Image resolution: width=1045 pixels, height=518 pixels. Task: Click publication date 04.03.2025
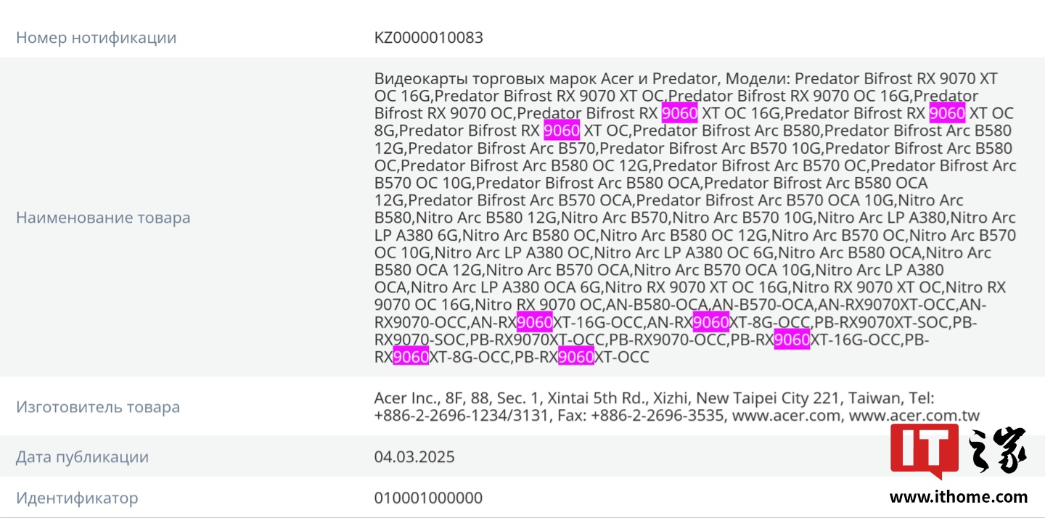point(414,457)
